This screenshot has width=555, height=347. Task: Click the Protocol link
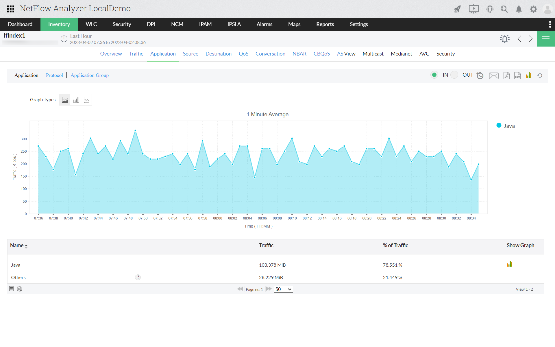[x=54, y=75]
